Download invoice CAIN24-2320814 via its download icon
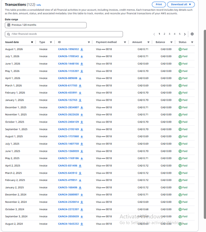Screen dimensions: 206x232 [x=82, y=202]
